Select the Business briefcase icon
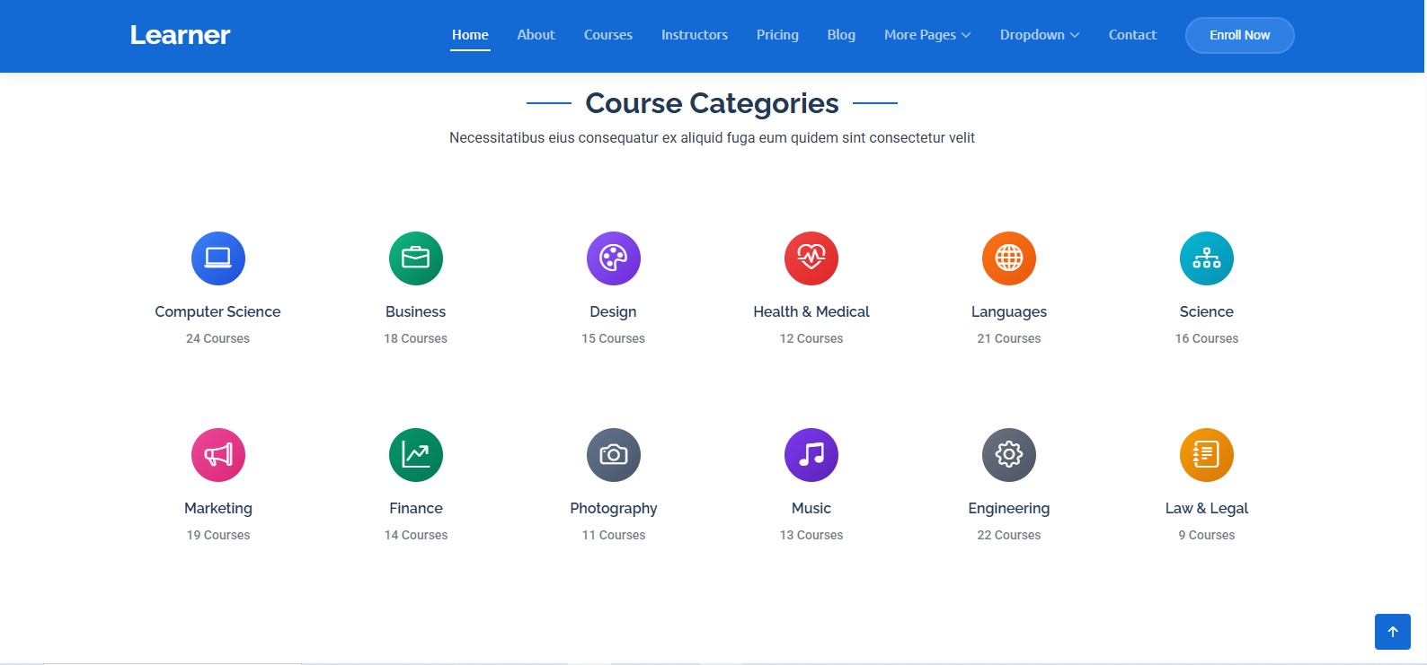This screenshot has height=665, width=1427. point(415,258)
